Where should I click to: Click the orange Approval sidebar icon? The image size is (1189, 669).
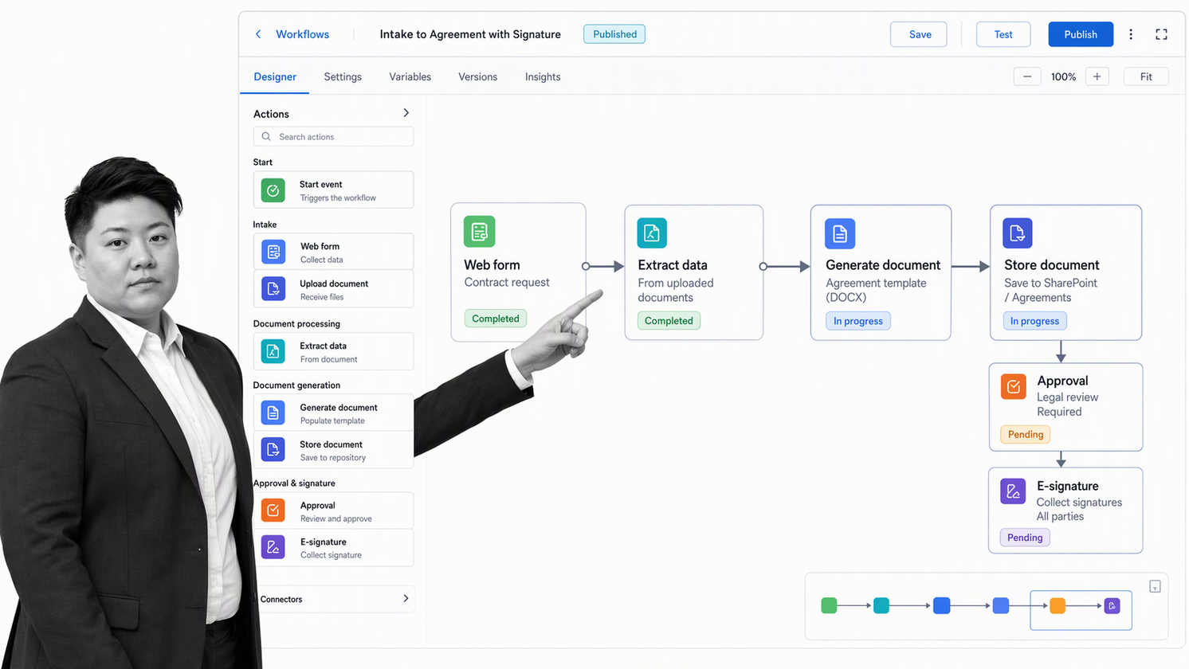273,511
